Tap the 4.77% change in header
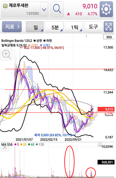This screenshot has height=178, width=116. click(x=93, y=14)
